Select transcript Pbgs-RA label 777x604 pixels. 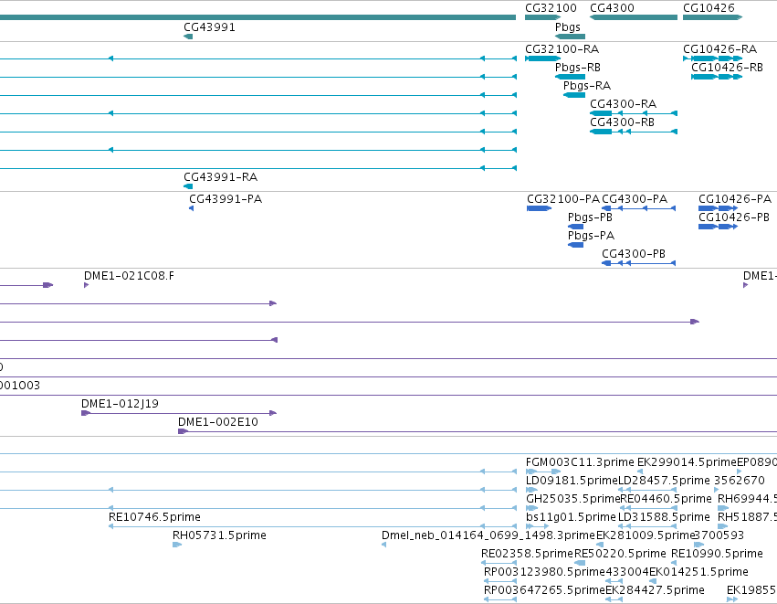pyautogui.click(x=587, y=86)
